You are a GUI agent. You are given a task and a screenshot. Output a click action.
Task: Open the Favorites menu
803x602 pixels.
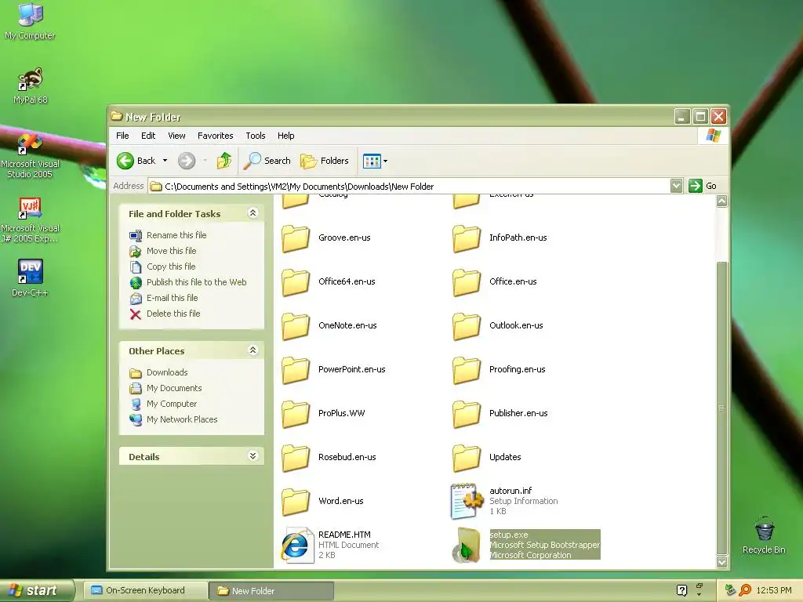(x=215, y=136)
